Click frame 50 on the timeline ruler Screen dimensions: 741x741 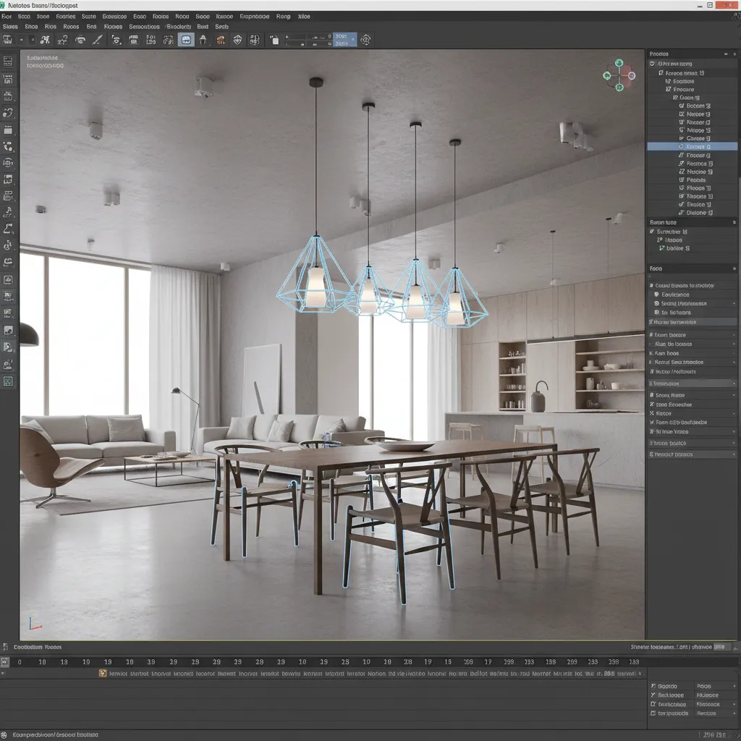(130, 661)
